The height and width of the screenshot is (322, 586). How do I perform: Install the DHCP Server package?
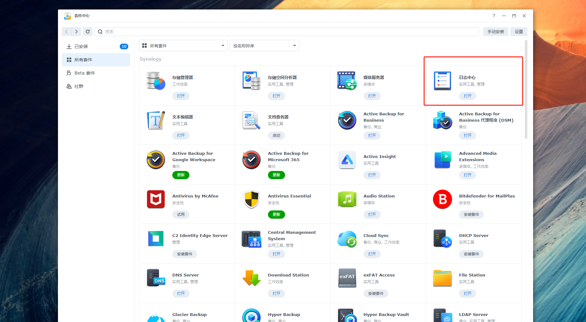point(471,254)
